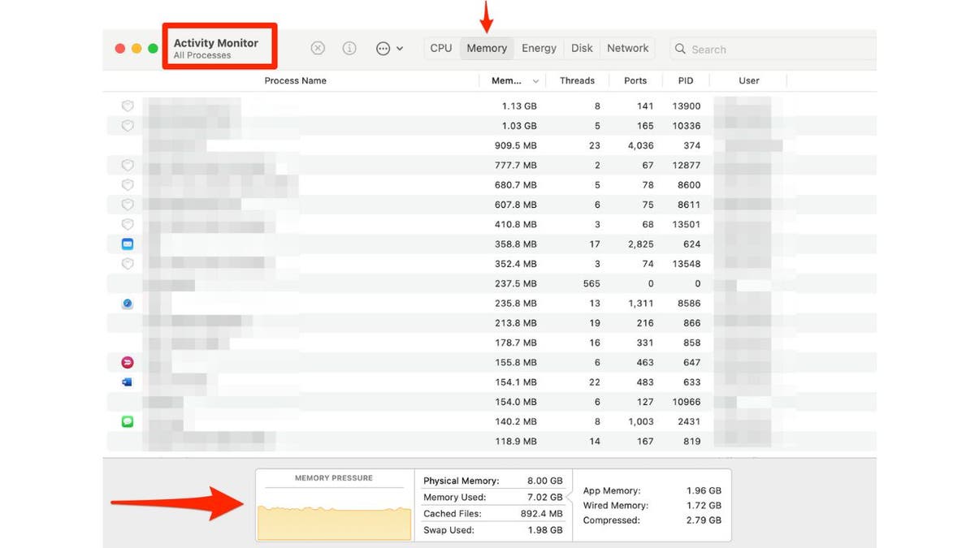This screenshot has width=975, height=548.
Task: Click Swap Used 1.98 GB value
Action: [x=544, y=531]
